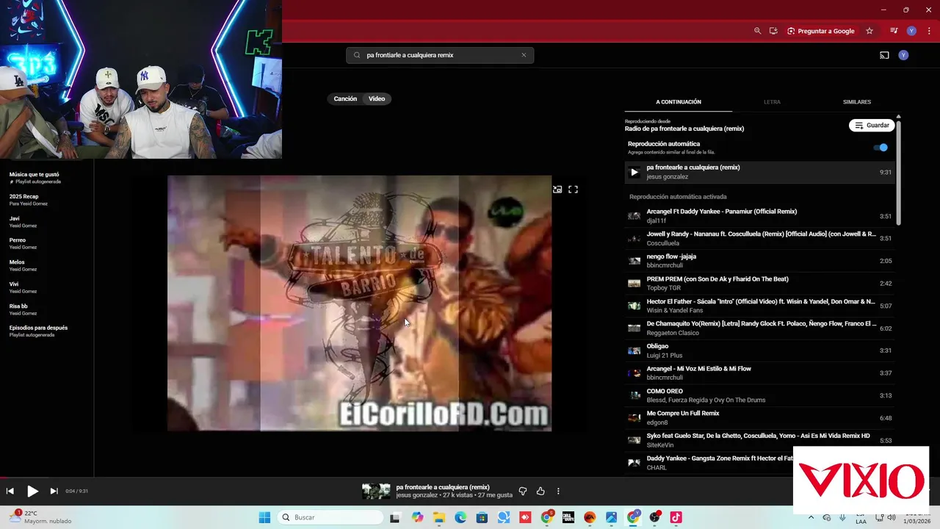Open the Vivi playlist
This screenshot has width=940, height=529.
click(23, 287)
